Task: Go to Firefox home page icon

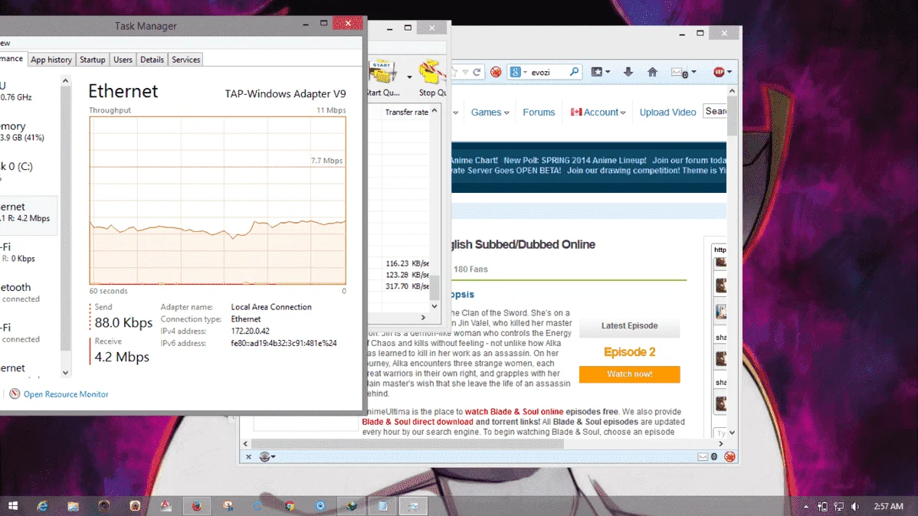Action: pyautogui.click(x=652, y=71)
